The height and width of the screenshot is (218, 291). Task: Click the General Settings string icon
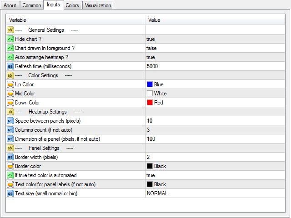click(x=10, y=30)
